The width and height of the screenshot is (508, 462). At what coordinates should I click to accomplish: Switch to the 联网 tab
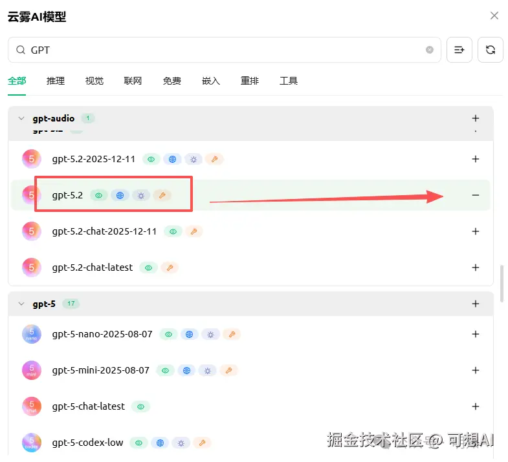coord(133,81)
